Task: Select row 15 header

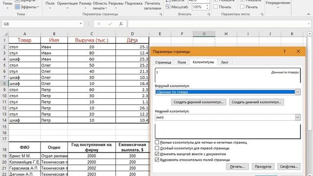Action: point(4,127)
